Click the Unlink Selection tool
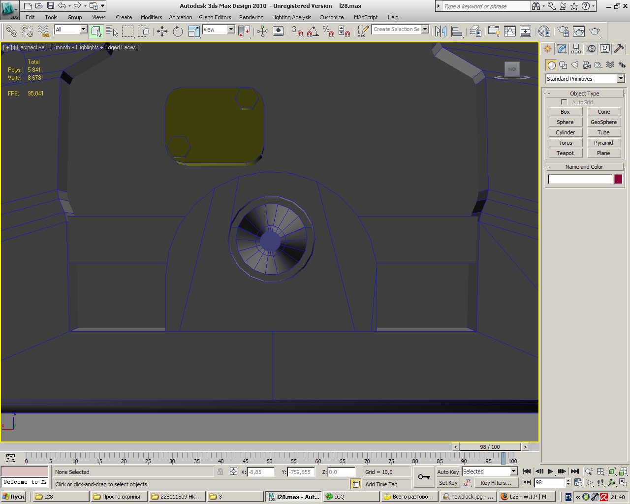Image resolution: width=630 pixels, height=504 pixels. click(27, 31)
